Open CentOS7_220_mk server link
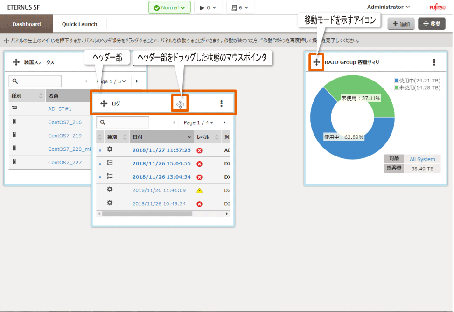 click(x=70, y=149)
